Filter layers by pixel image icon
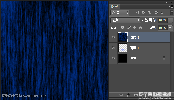 pyautogui.click(x=137, y=12)
